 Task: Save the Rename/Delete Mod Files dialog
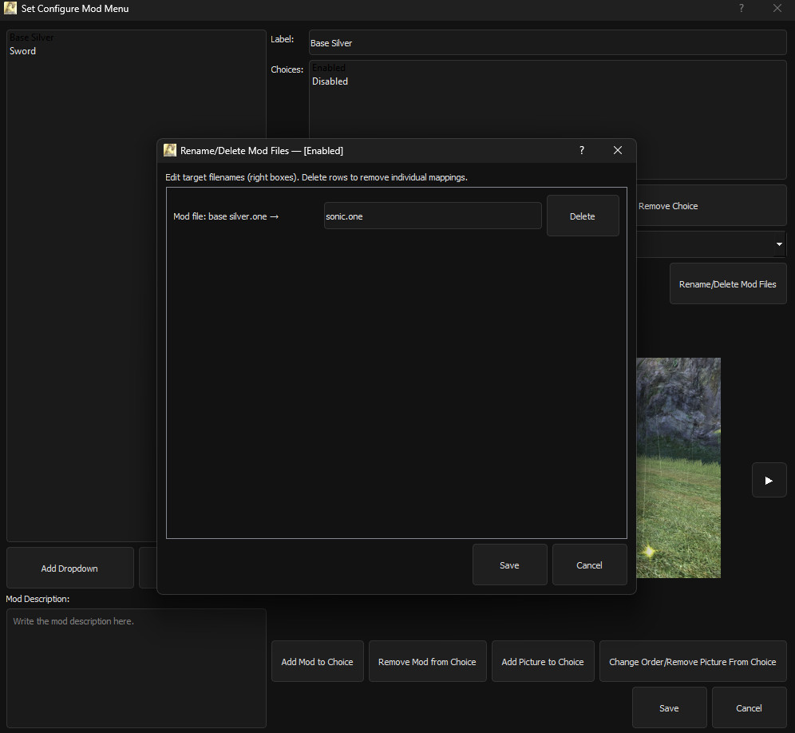pyautogui.click(x=509, y=565)
